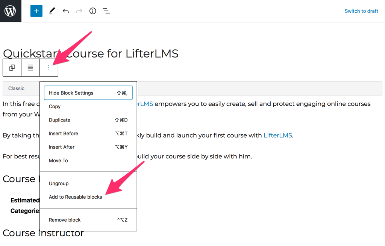385x246 pixels.
Task: Click the Group block type icon
Action: point(12,68)
